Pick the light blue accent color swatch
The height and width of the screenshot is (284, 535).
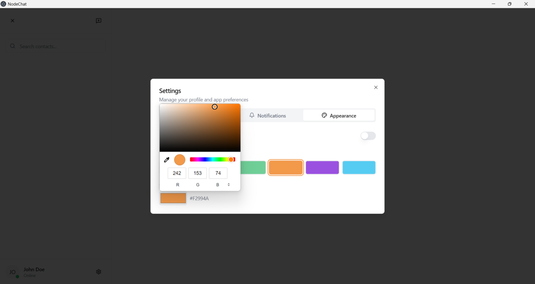359,167
